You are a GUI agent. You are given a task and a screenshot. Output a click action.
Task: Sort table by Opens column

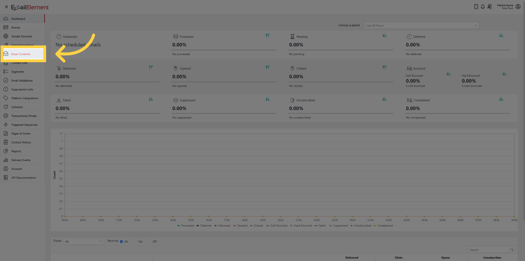pos(445,257)
